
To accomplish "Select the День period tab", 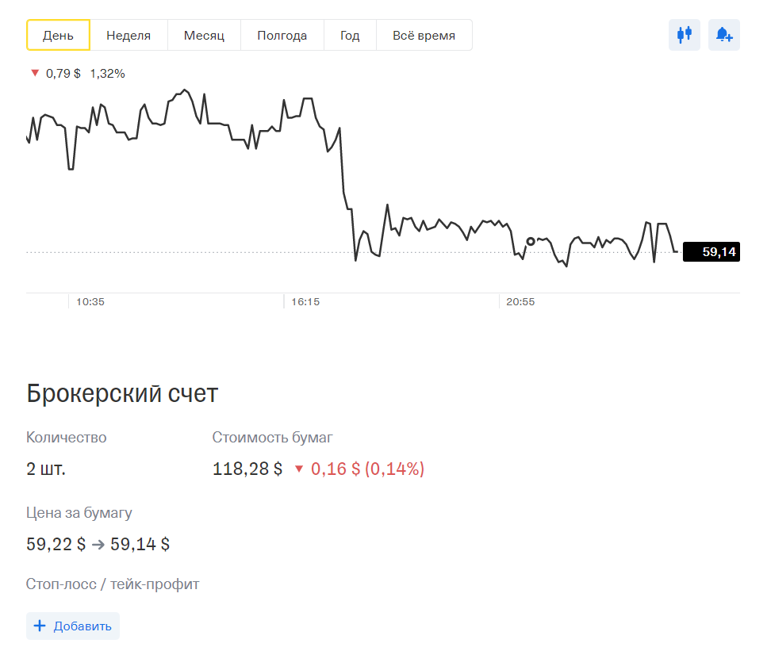I will pos(58,36).
